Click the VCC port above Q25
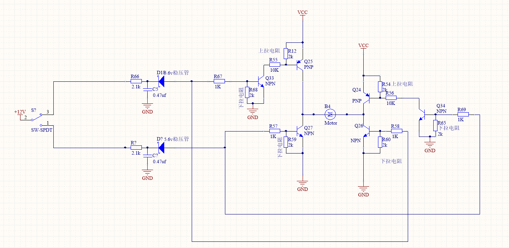Screen dimensions: 509x248 [x=303, y=13]
